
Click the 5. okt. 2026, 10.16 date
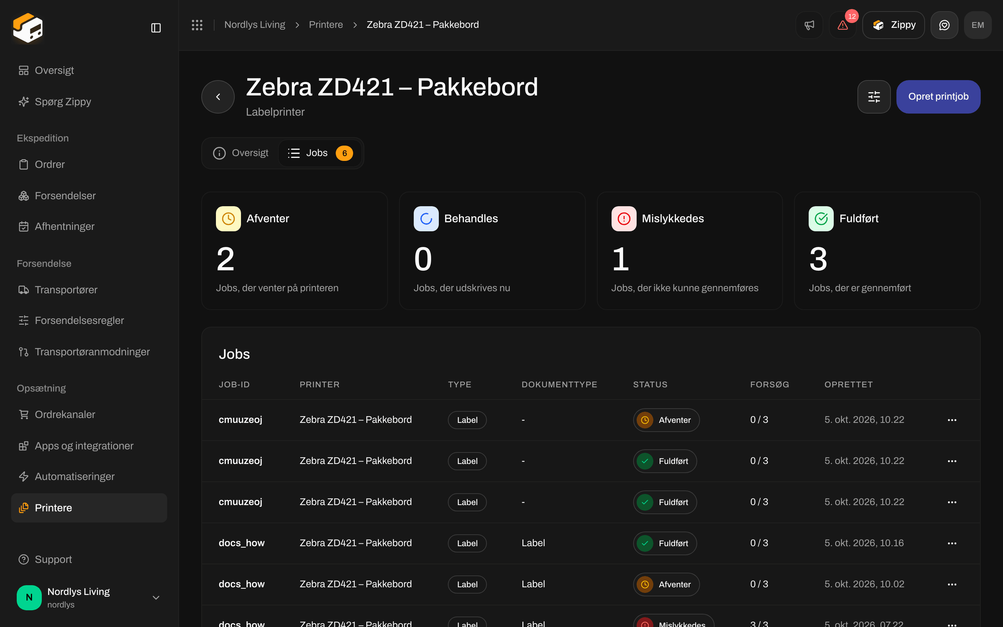point(864,543)
